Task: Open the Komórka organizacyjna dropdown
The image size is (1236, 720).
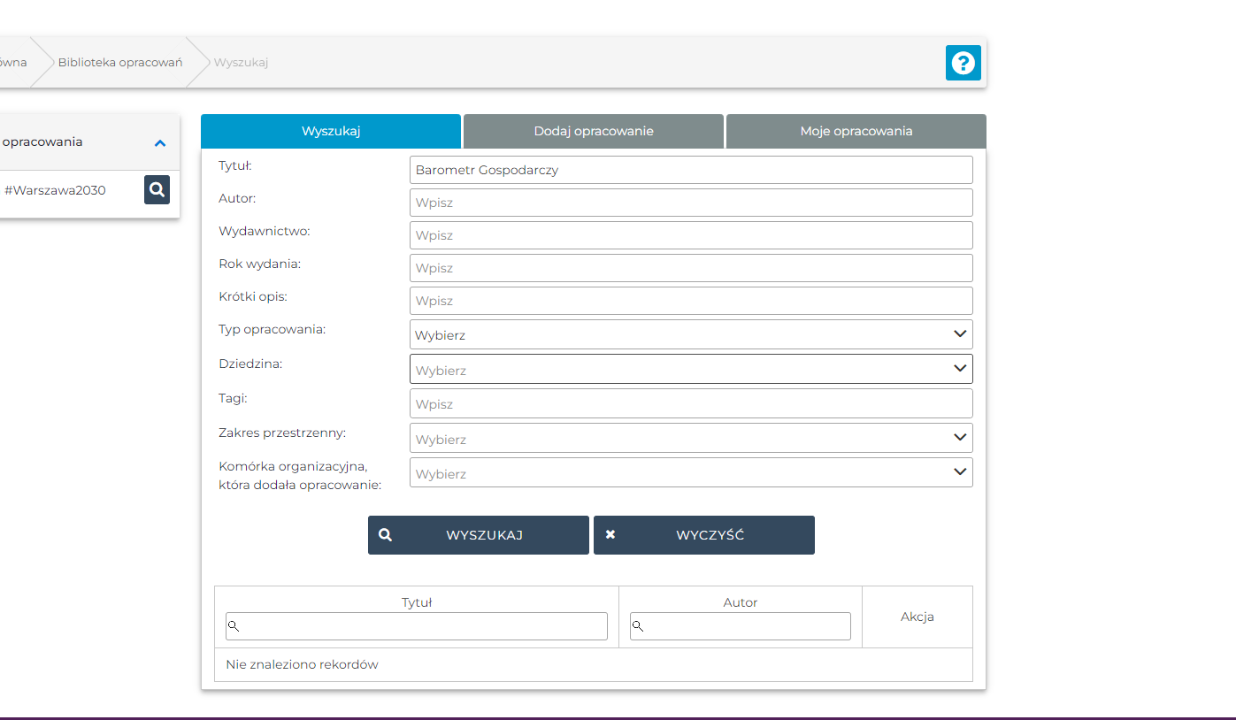Action: pos(690,472)
